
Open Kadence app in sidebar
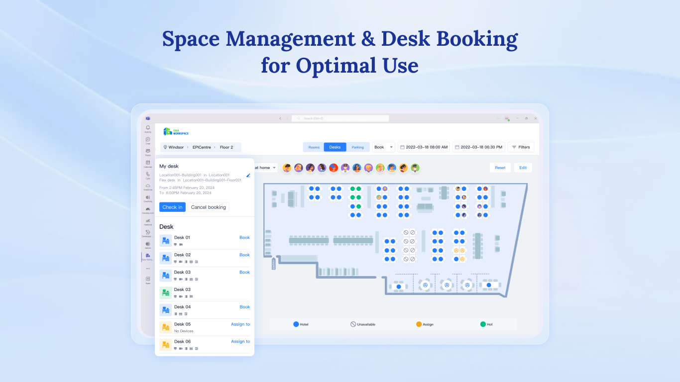coord(148,221)
